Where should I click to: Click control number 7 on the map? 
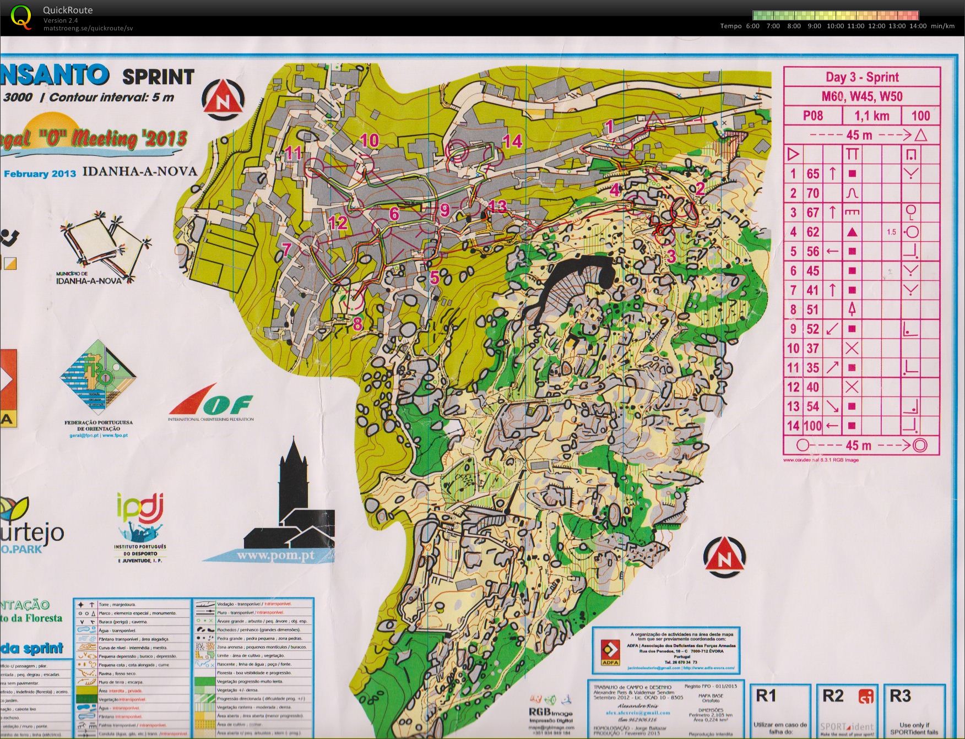[286, 249]
